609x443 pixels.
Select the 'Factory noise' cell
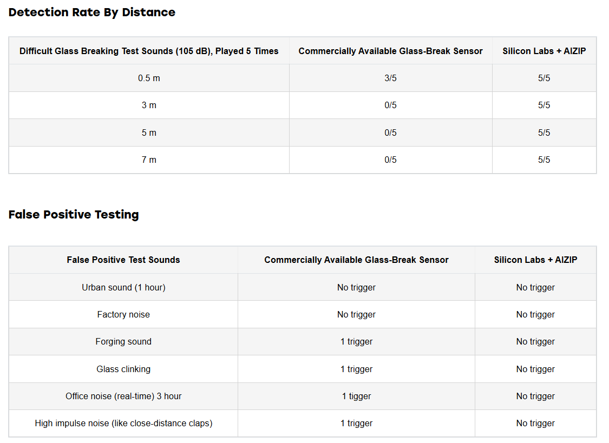[123, 315]
